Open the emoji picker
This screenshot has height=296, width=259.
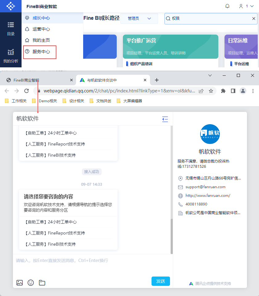point(31,283)
